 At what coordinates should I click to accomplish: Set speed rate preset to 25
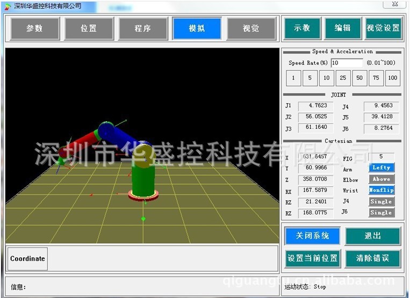343,78
